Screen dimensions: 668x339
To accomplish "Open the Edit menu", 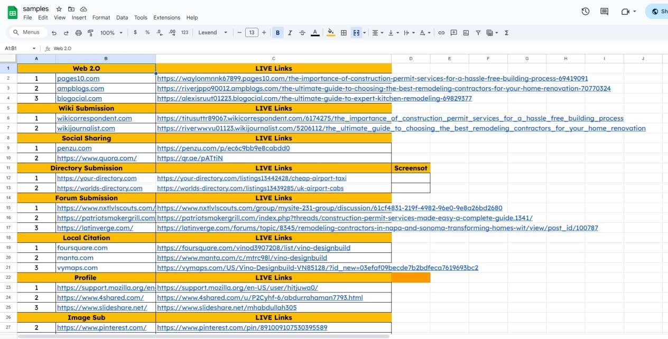I will [43, 17].
